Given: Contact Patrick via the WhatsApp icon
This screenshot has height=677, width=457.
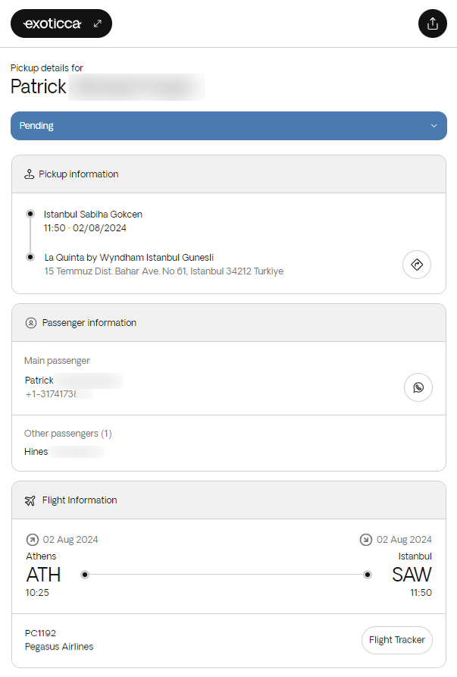Looking at the screenshot, I should 418,387.
